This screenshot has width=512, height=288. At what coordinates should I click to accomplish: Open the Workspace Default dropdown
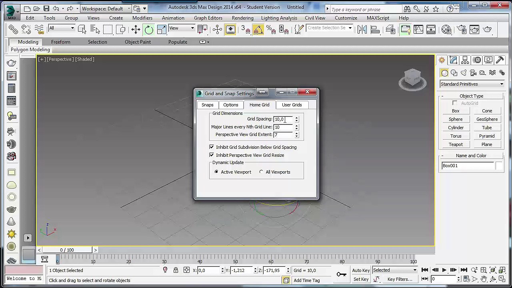click(106, 8)
